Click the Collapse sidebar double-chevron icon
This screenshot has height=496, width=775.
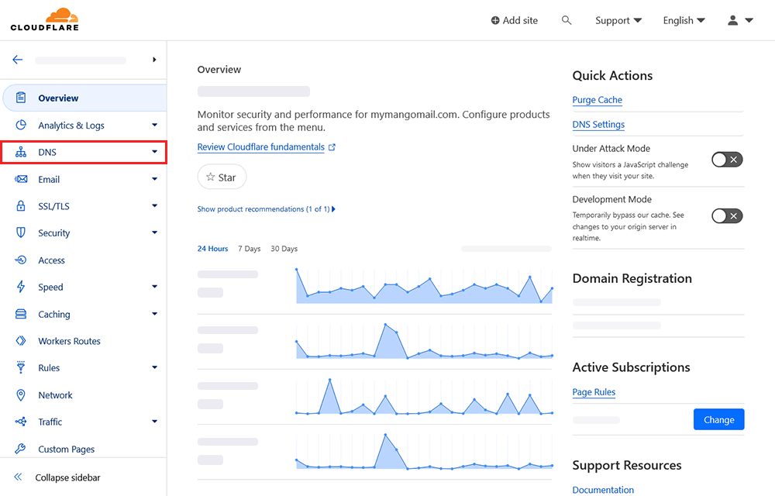(19, 477)
